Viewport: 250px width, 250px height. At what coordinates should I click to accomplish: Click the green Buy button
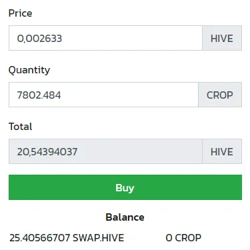125,187
